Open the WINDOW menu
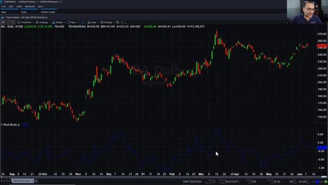The height and width of the screenshot is (185, 328). coord(30,7)
